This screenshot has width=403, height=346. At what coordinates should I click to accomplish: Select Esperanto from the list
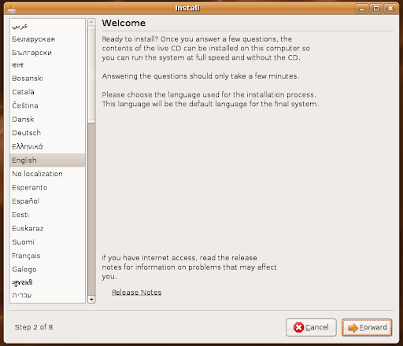coord(47,187)
